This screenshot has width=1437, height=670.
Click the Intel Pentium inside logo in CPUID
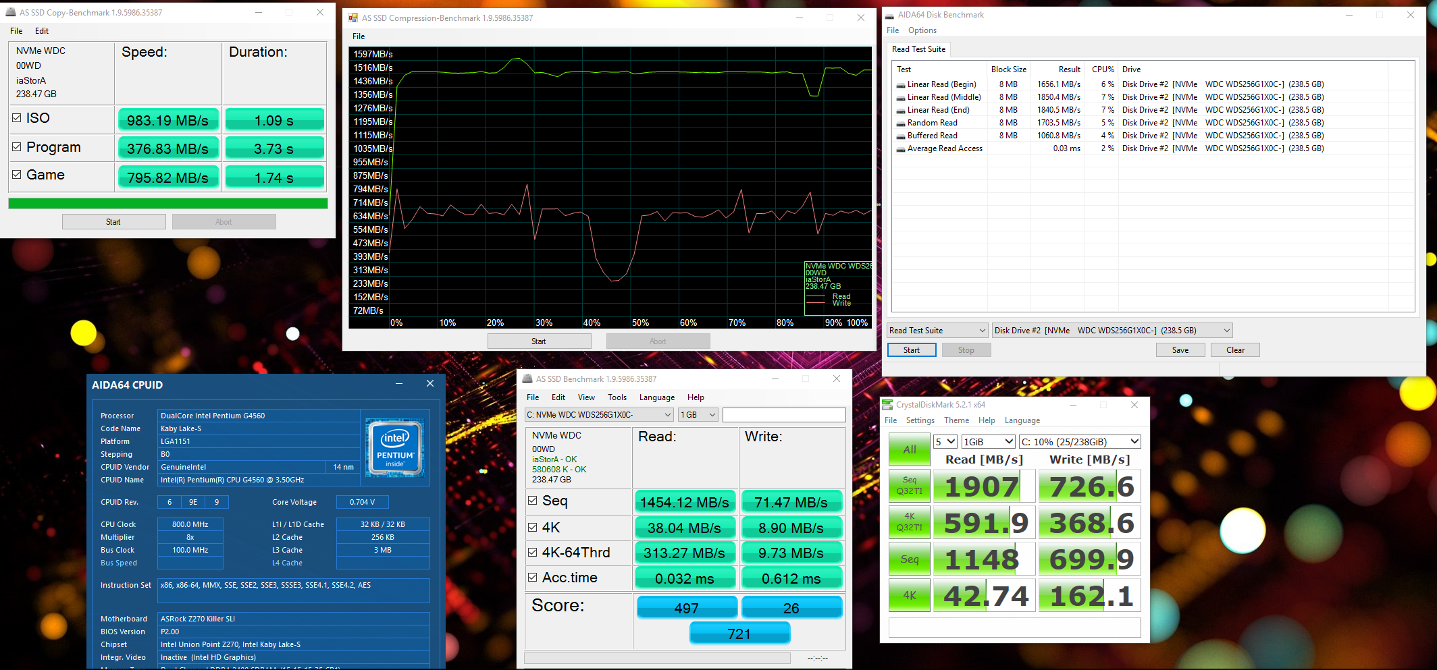click(395, 448)
